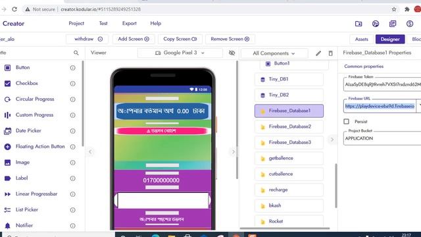Select bkash component in tree
The width and height of the screenshot is (421, 237).
click(289, 205)
